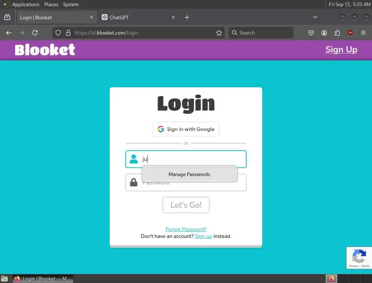Image resolution: width=372 pixels, height=283 pixels.
Task: Go back with the back arrow
Action: (9, 33)
